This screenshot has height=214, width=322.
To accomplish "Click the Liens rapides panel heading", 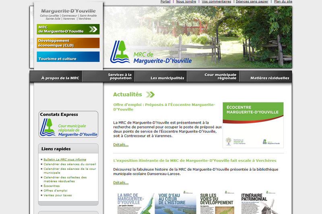I will point(56,149).
